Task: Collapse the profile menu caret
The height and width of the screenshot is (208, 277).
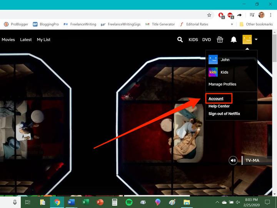Action: (x=256, y=39)
